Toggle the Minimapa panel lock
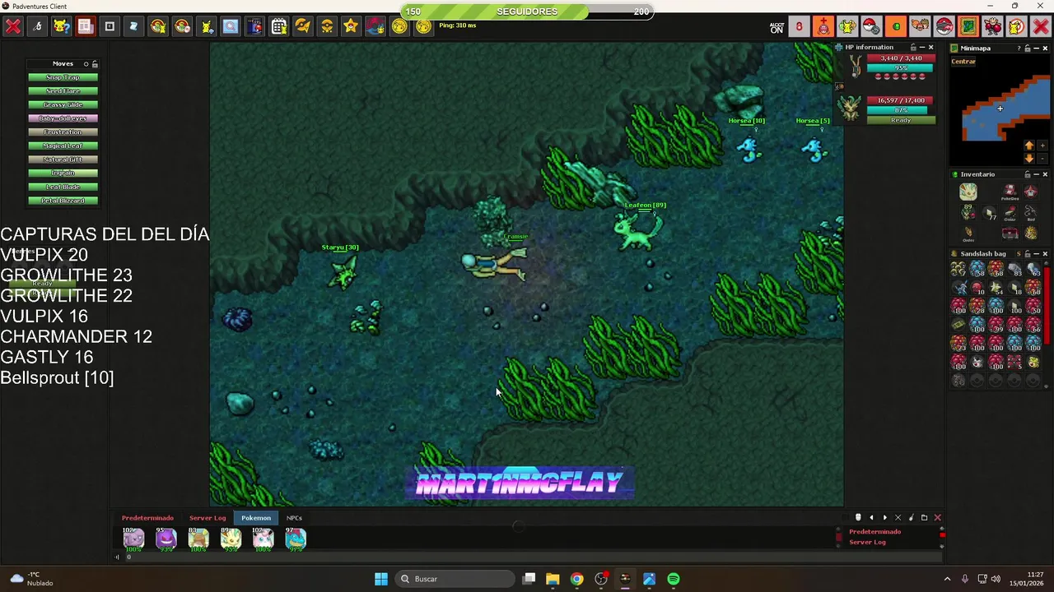 point(1028,49)
